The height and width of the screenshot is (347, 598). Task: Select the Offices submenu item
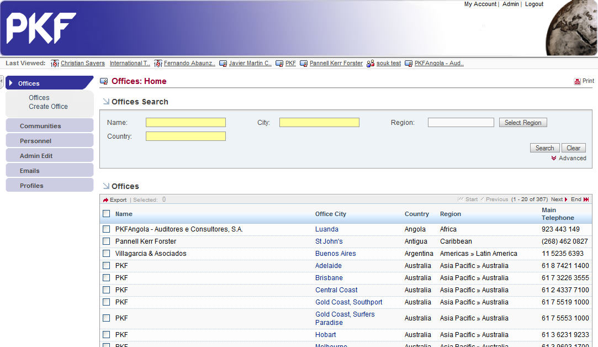point(39,98)
